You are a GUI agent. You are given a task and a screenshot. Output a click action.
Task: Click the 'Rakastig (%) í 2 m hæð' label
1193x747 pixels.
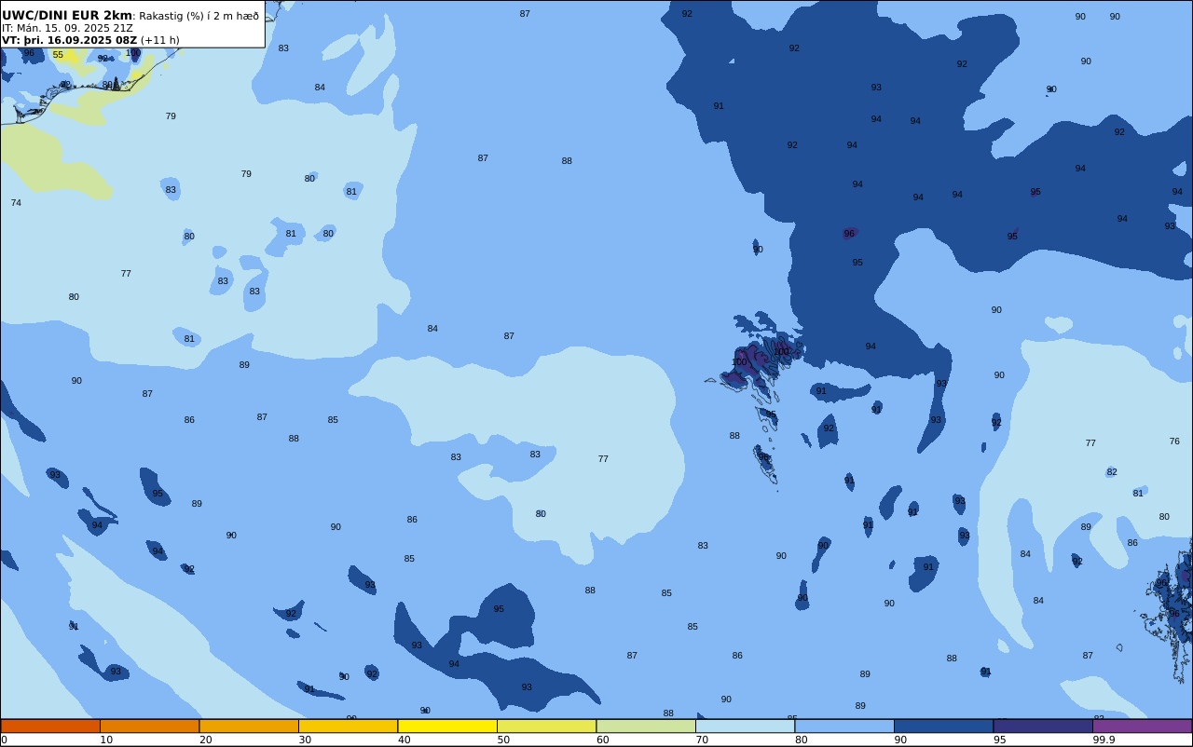[199, 16]
